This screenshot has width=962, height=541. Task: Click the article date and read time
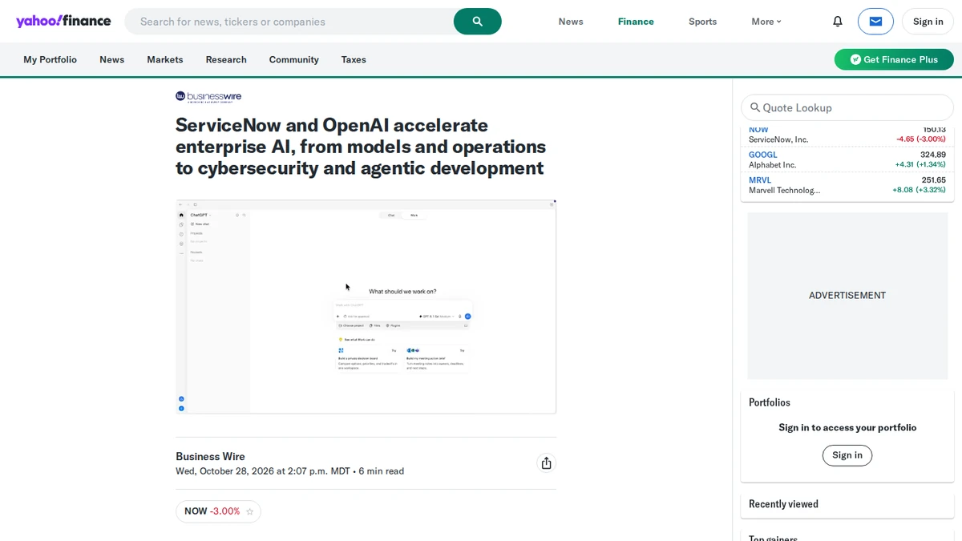point(289,471)
